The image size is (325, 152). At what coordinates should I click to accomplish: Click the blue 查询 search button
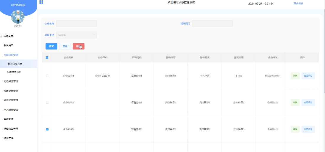51,46
